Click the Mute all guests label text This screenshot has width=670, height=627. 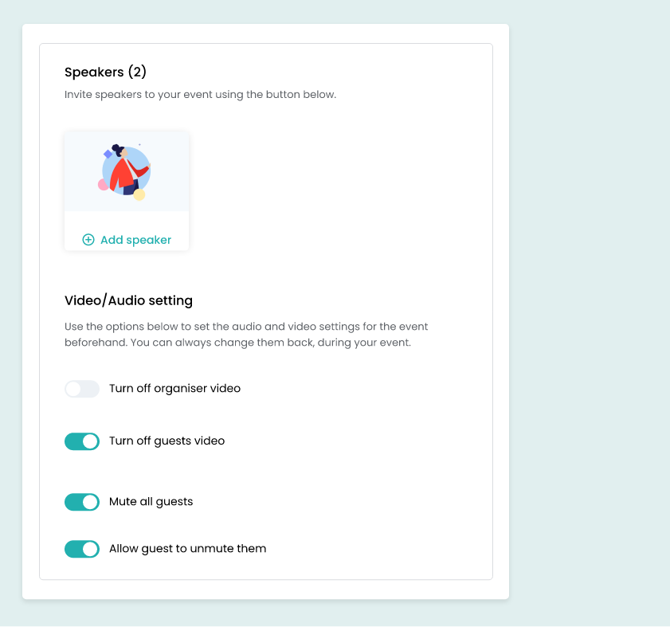[151, 502]
